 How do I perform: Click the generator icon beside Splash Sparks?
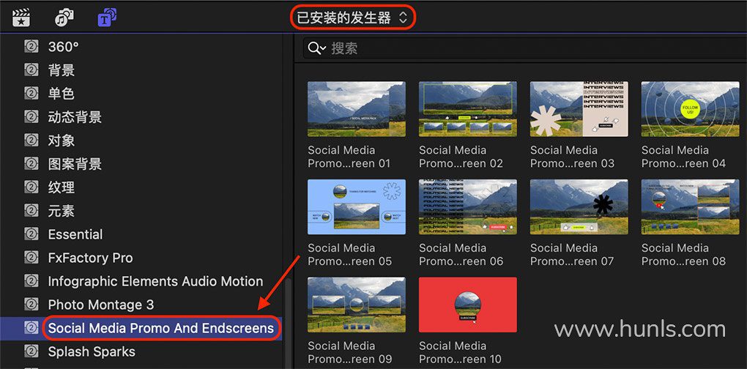[31, 351]
